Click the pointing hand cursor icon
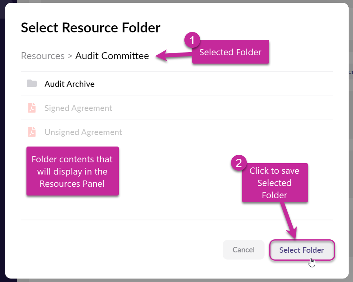 pos(312,262)
